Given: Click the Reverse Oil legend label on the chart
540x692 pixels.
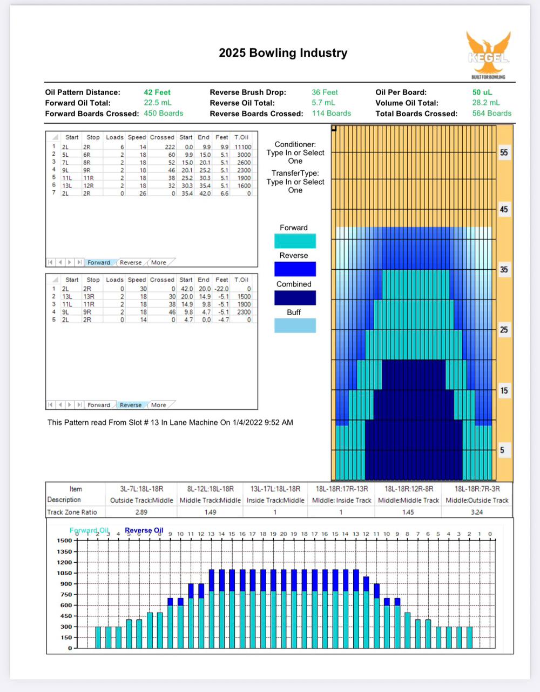Looking at the screenshot, I should pos(144,530).
